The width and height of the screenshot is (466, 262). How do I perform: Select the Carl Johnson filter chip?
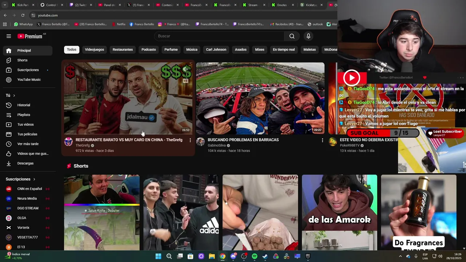point(216,49)
